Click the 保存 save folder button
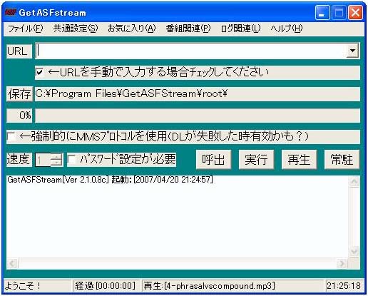 pos(19,94)
